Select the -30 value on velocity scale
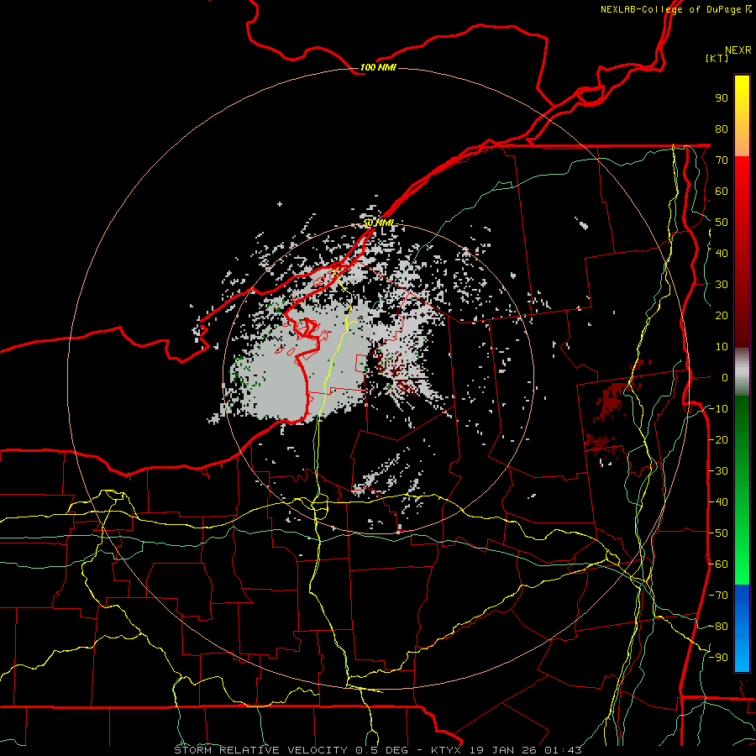This screenshot has width=756, height=756. [718, 471]
